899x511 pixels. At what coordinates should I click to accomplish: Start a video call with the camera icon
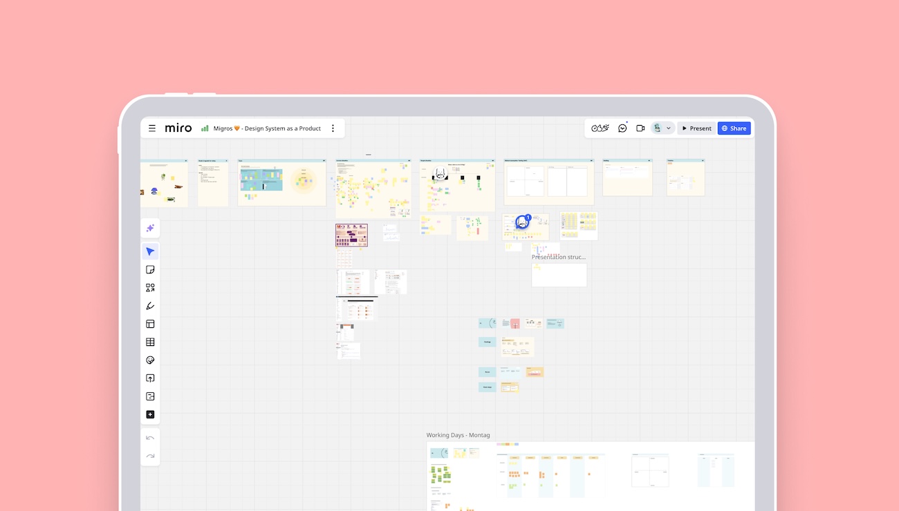pos(640,128)
